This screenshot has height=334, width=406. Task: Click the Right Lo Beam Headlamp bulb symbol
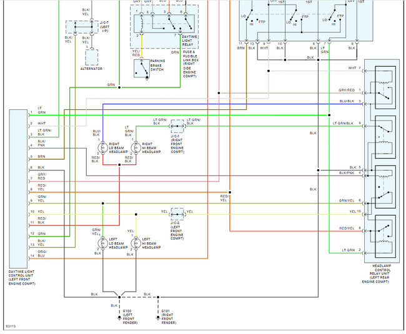[x=103, y=148]
